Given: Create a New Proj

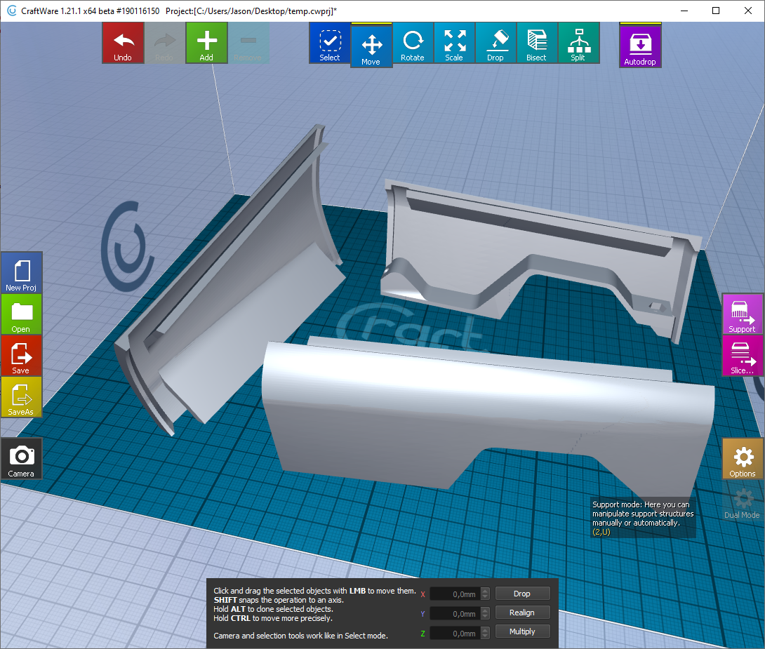Looking at the screenshot, I should click(x=22, y=272).
